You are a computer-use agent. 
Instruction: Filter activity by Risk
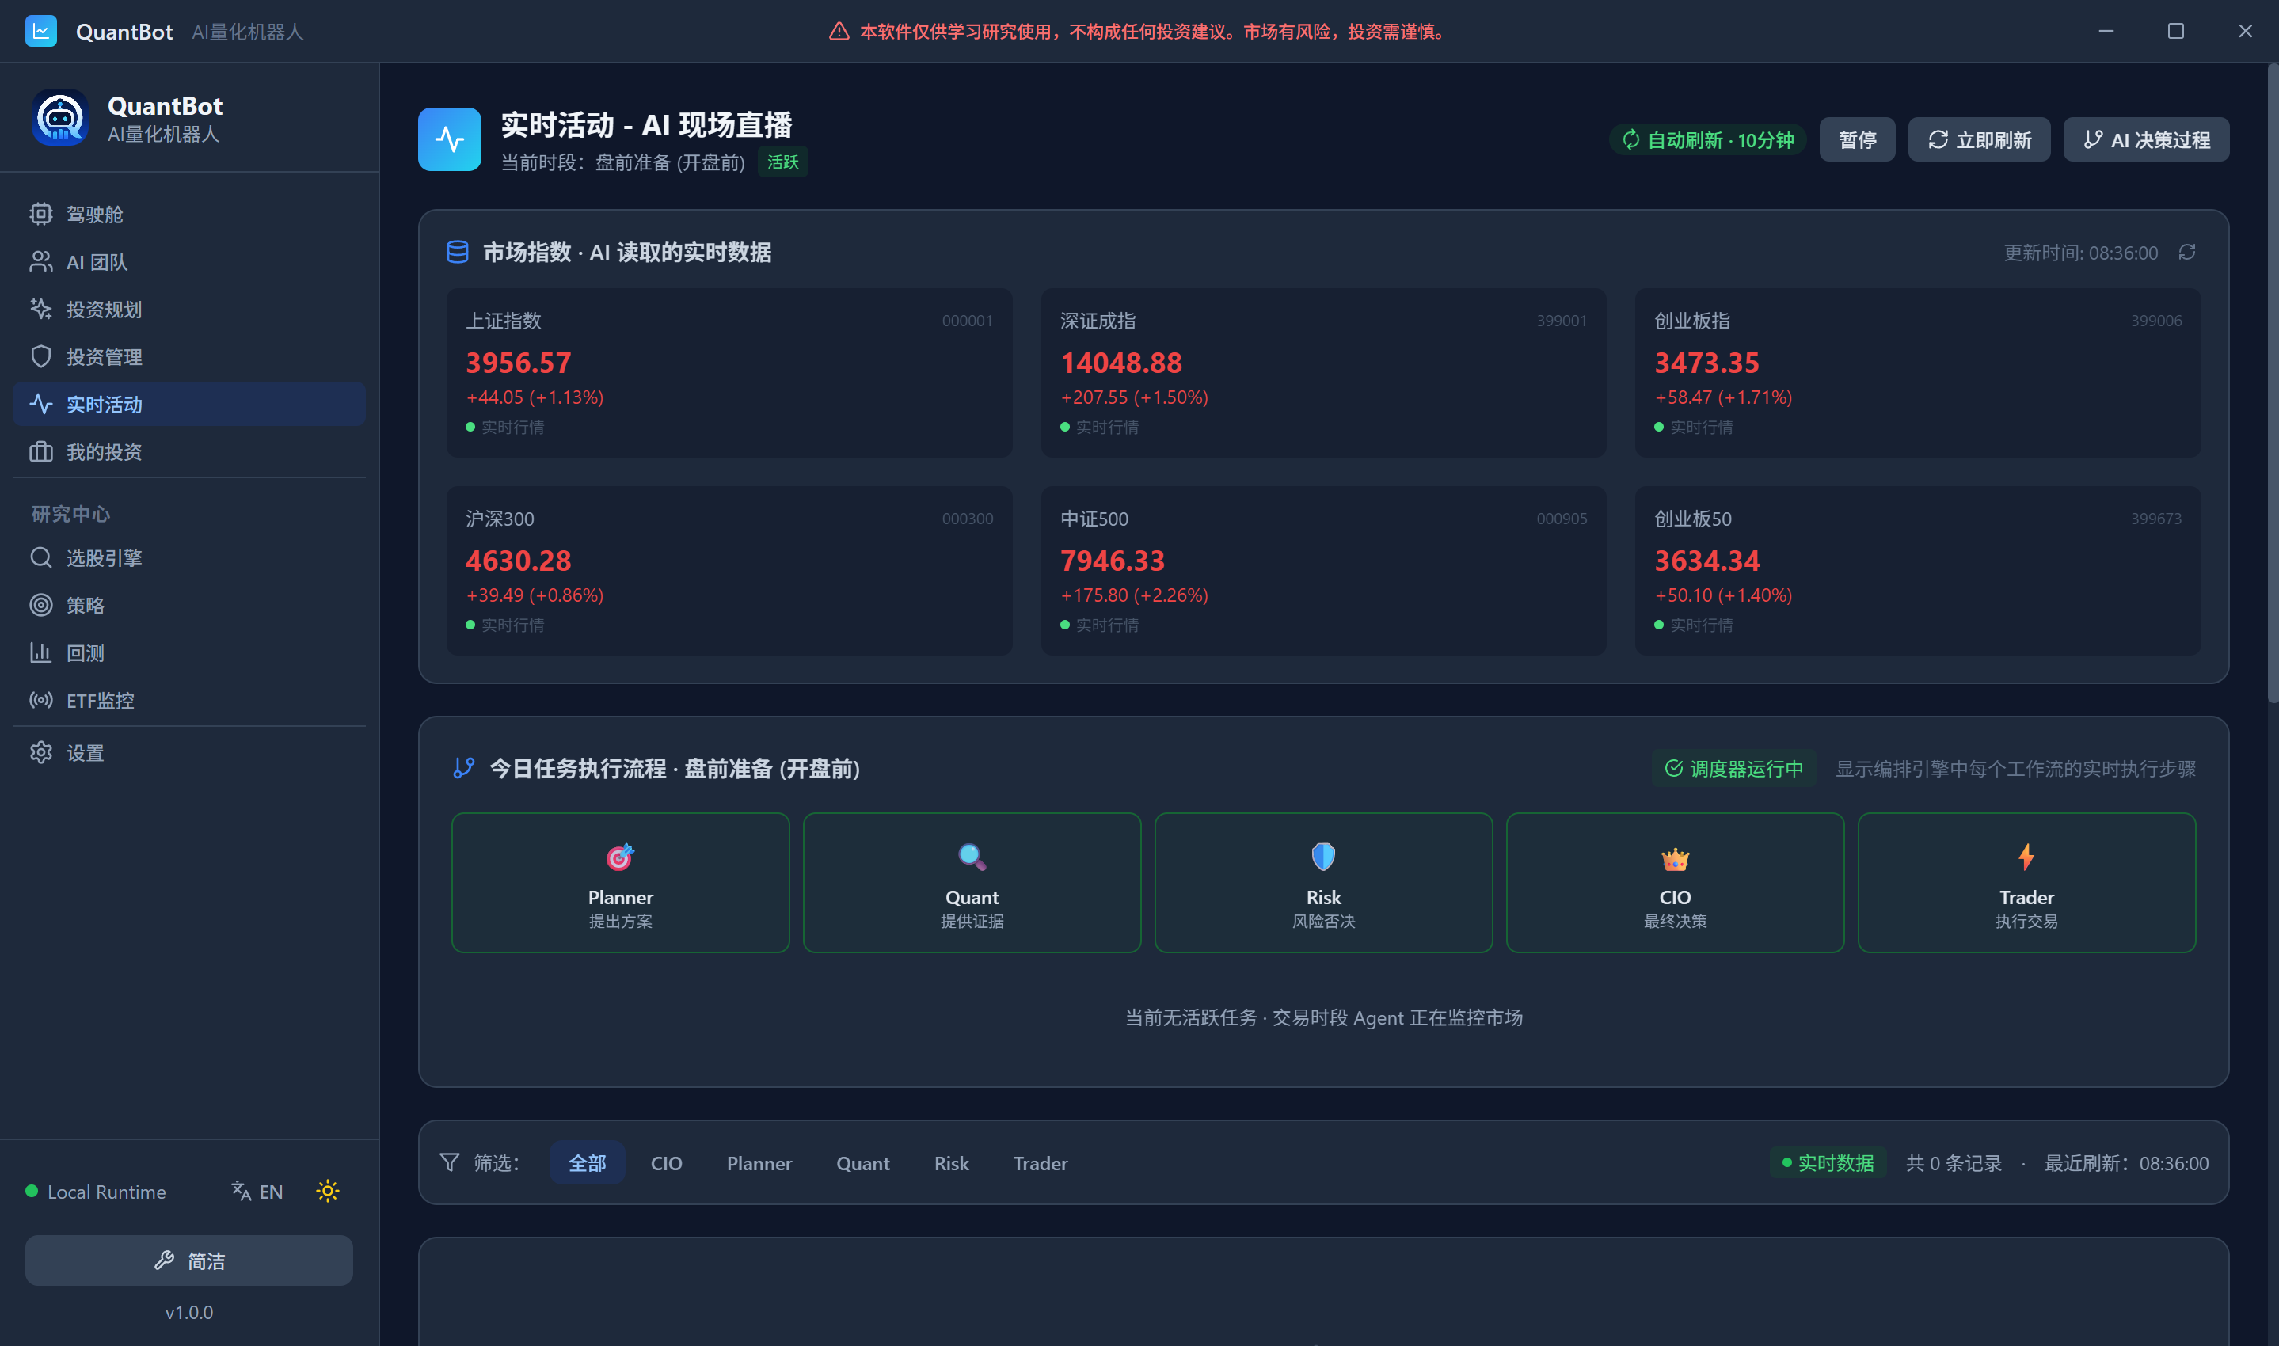tap(951, 1163)
